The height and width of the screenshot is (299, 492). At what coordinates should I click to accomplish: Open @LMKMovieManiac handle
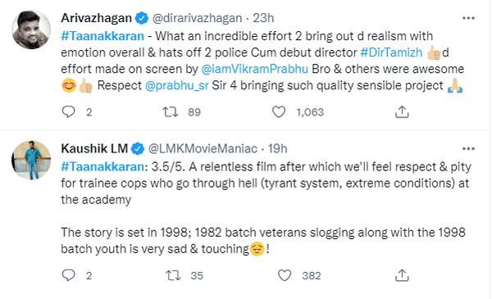(x=203, y=148)
